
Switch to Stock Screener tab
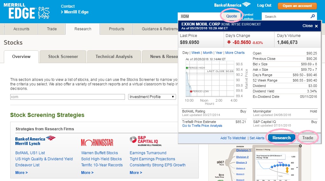(63, 57)
